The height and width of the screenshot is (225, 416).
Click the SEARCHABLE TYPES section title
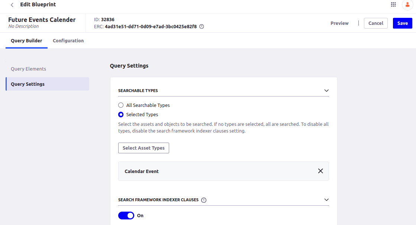tap(138, 91)
